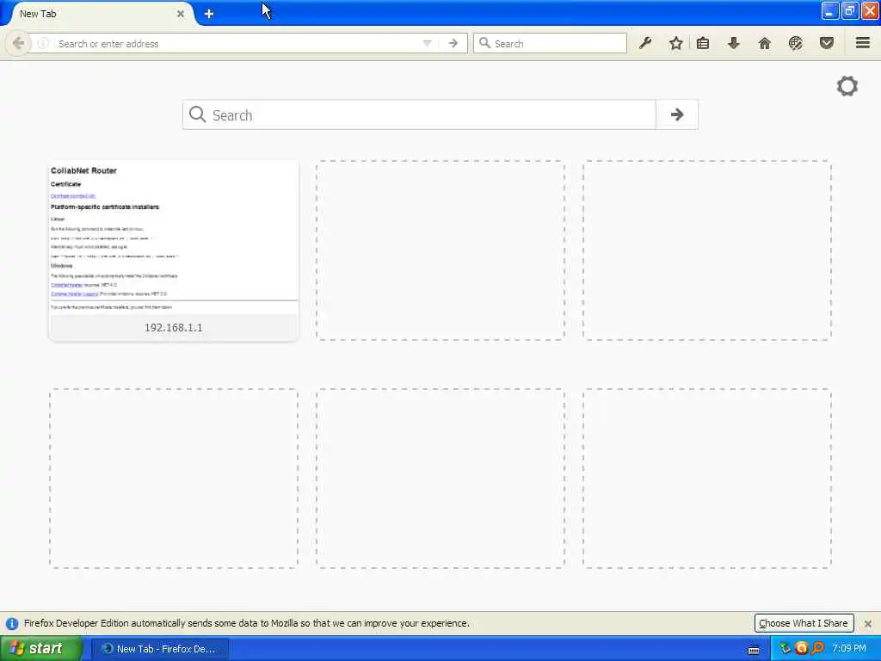Click the magnifier system tray icon
The height and width of the screenshot is (661, 881).
(x=817, y=648)
